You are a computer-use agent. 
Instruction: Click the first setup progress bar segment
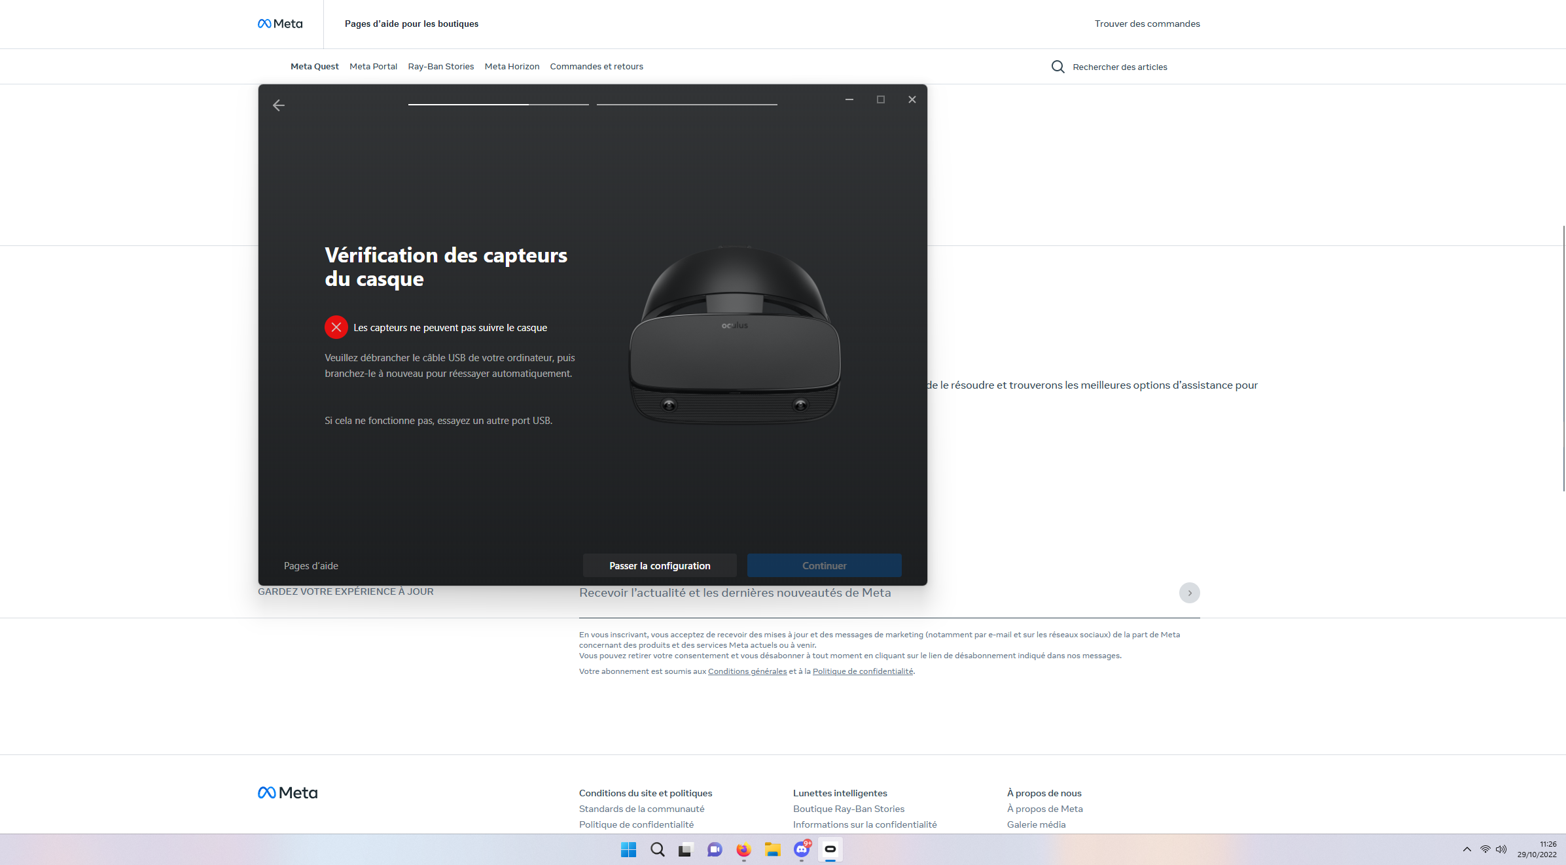499,105
